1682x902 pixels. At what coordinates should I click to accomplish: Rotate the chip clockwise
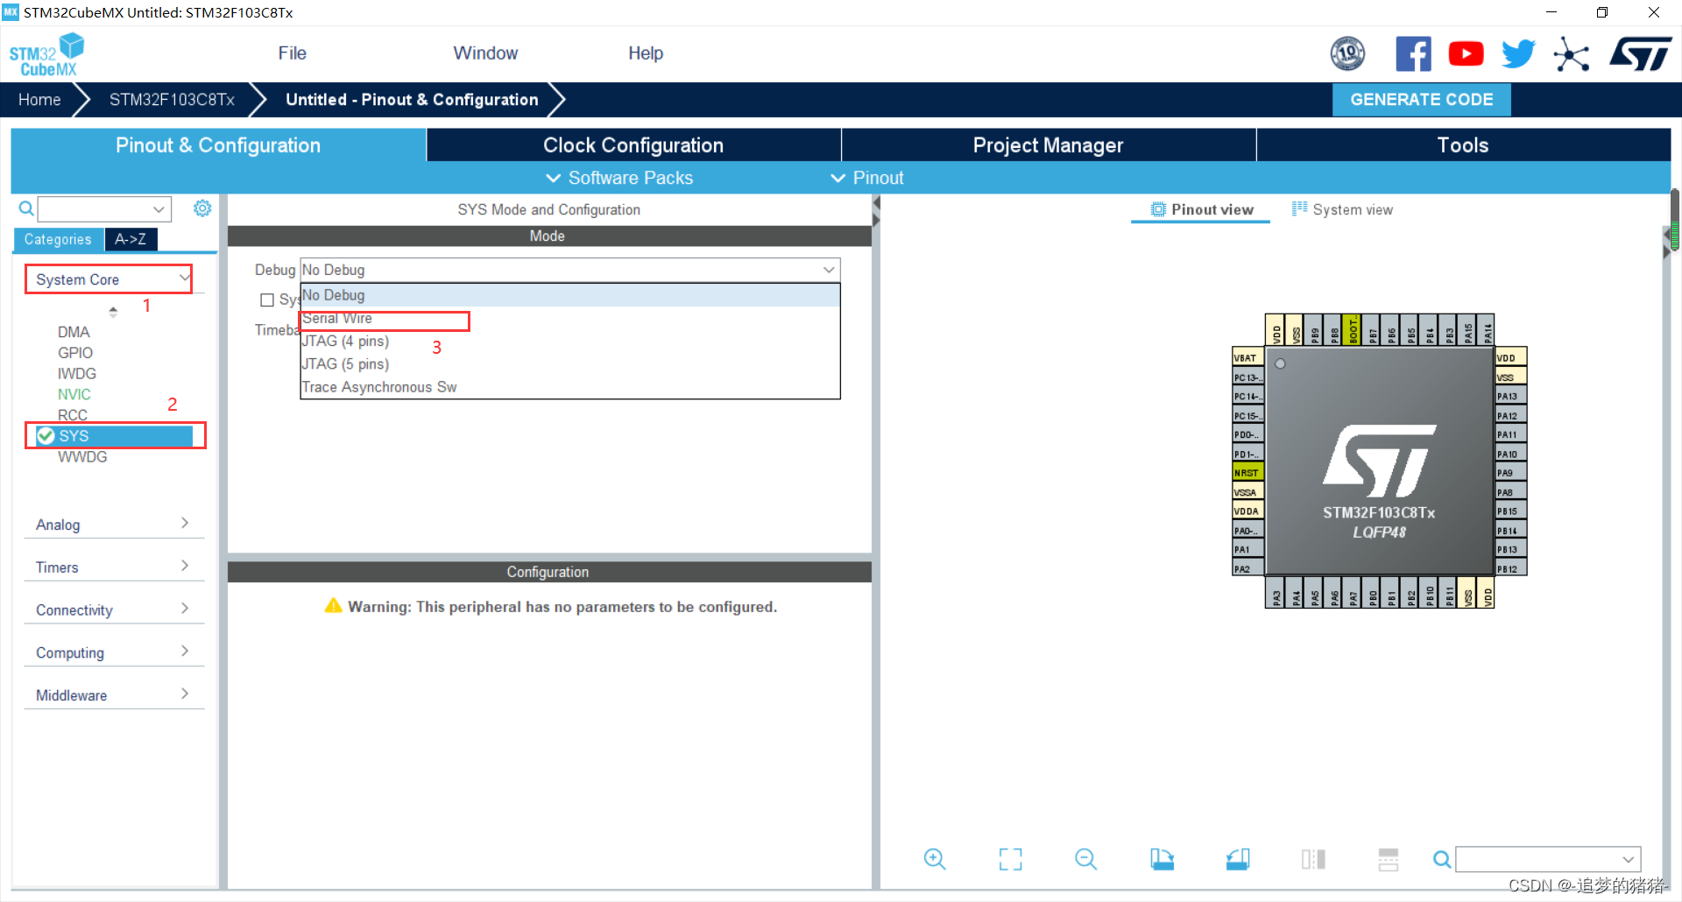(1162, 859)
